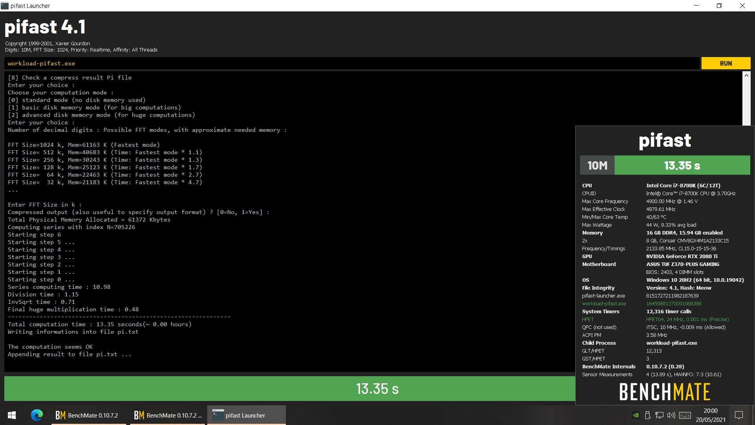Image resolution: width=755 pixels, height=425 pixels.
Task: Open the network connection tray icon
Action: pos(659,415)
